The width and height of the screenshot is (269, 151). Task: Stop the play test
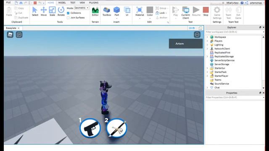click(206, 11)
